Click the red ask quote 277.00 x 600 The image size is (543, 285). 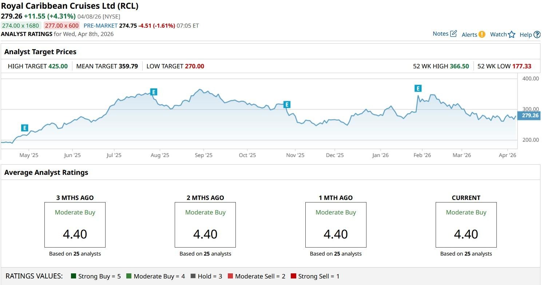62,26
